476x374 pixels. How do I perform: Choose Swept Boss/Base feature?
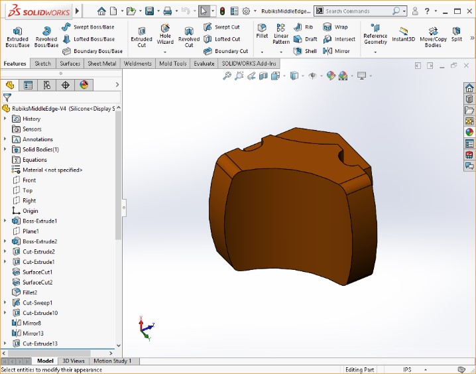click(x=88, y=27)
